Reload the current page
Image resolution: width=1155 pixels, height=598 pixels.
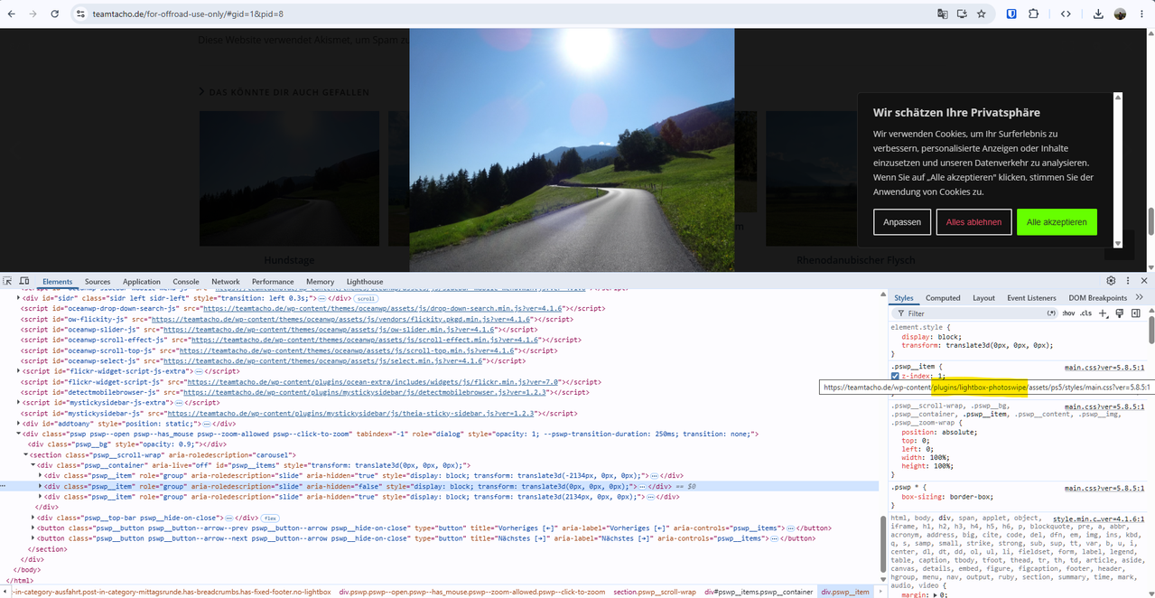click(55, 14)
